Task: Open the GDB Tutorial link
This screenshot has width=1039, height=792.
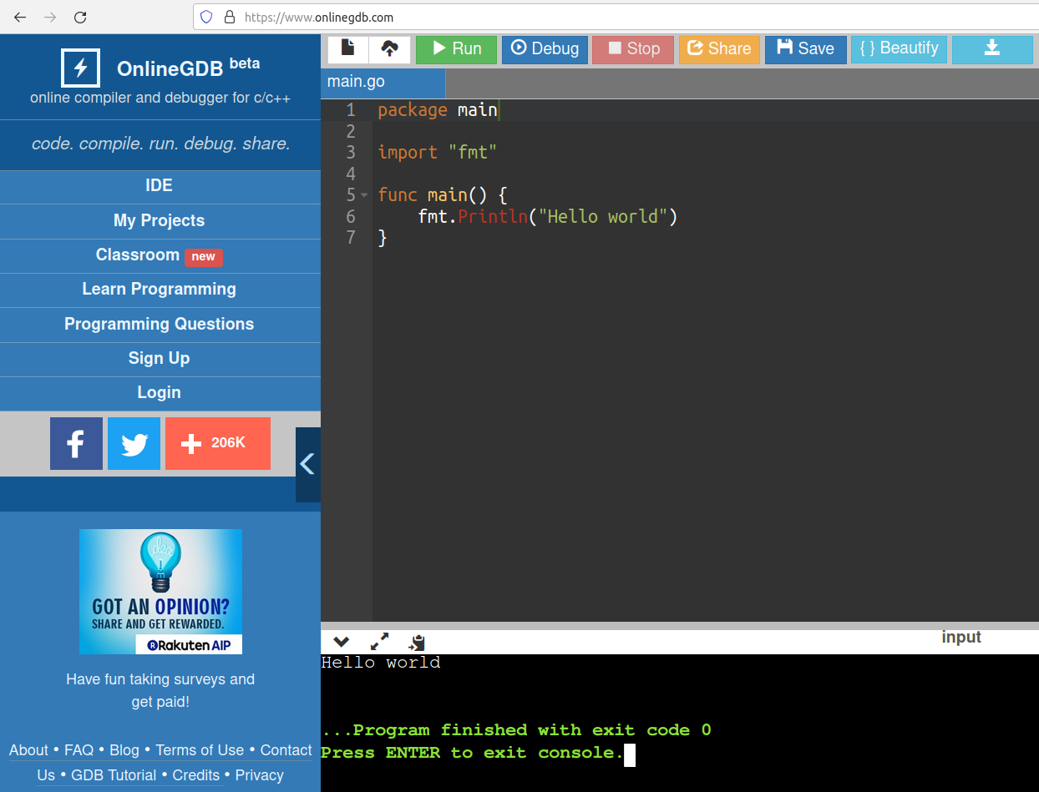Action: tap(114, 775)
